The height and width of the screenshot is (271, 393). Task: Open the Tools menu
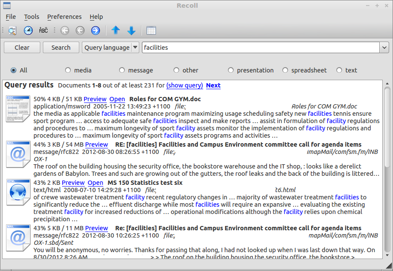[31, 17]
